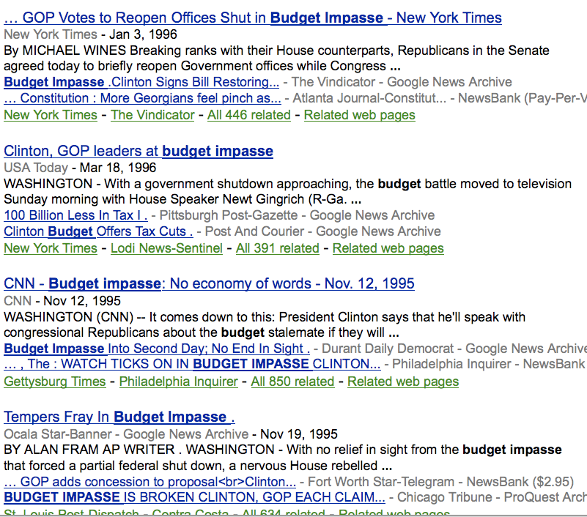Screen dimensions: 587x517
Task: View 'All 850 related' articles
Action: click(x=292, y=382)
